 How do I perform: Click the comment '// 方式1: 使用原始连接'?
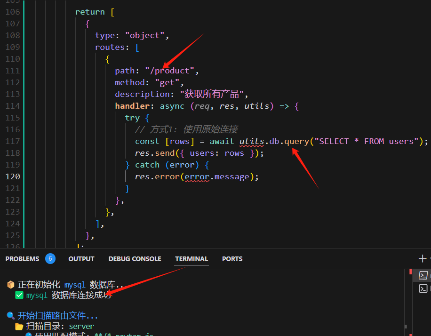[x=186, y=129]
